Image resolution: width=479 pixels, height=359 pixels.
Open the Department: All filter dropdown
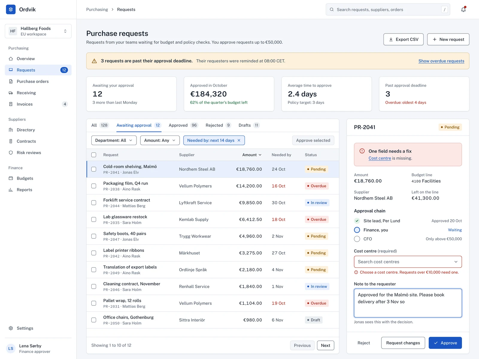(x=114, y=140)
